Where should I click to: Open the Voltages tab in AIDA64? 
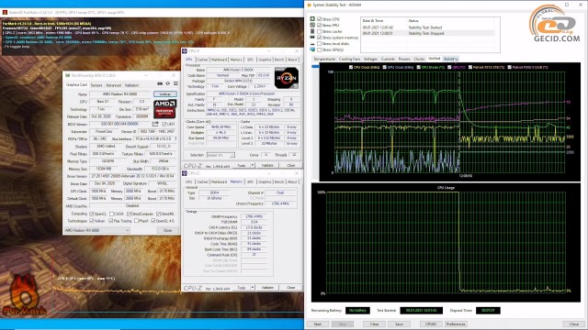(370, 59)
